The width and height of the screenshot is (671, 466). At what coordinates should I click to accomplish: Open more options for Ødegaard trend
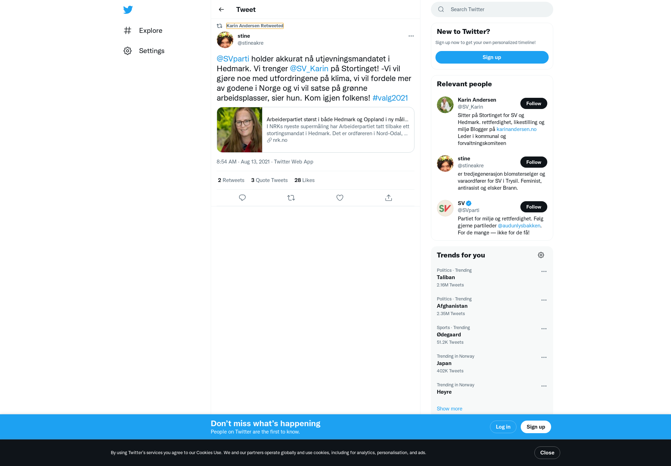click(x=544, y=329)
